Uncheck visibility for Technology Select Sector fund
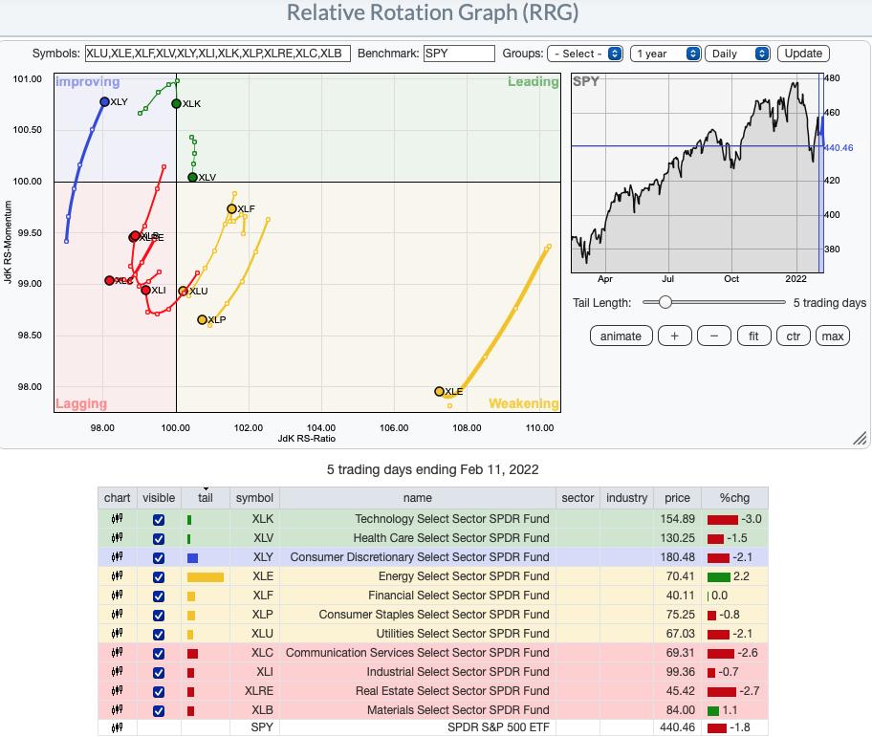The width and height of the screenshot is (872, 737). tap(159, 519)
